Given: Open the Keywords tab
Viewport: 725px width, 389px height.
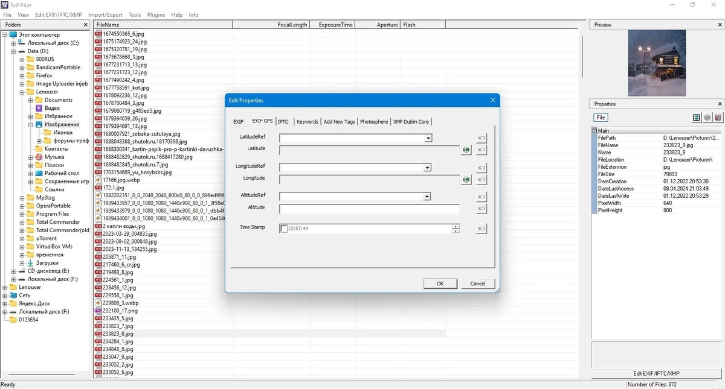Looking at the screenshot, I should (308, 121).
